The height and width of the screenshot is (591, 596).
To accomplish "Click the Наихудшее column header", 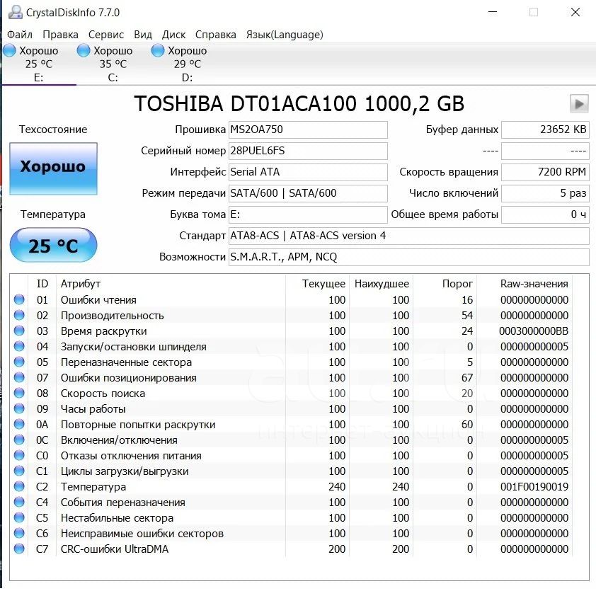I will pos(382,284).
